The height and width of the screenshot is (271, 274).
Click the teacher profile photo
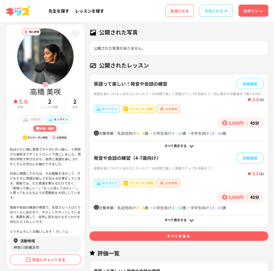(x=46, y=57)
